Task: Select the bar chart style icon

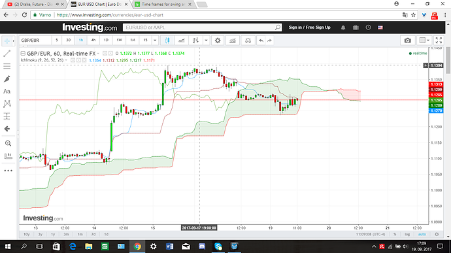Action: (195, 41)
